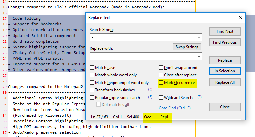The image size is (255, 137).
Task: Open the Replace with dropdown arrow
Action: 199,56
